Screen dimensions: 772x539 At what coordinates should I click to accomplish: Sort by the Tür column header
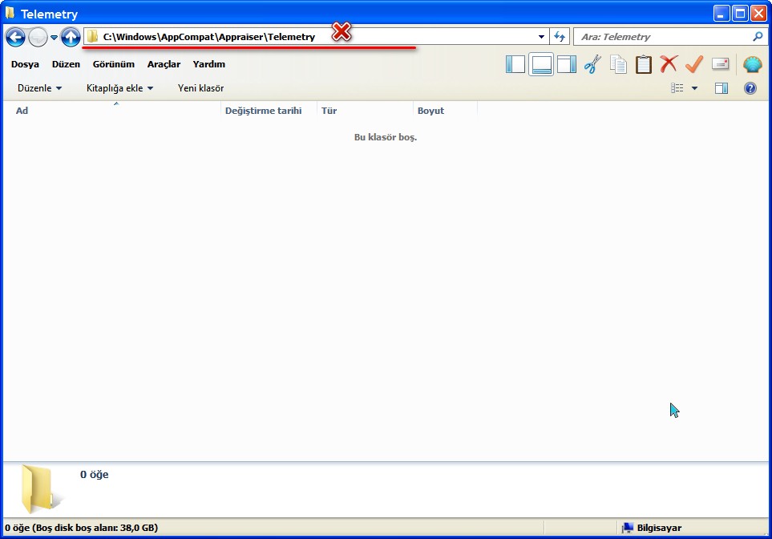click(x=365, y=111)
